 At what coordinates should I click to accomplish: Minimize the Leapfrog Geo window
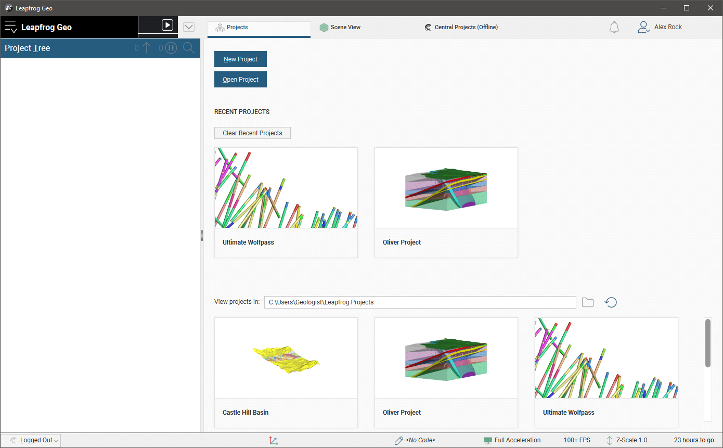[663, 8]
